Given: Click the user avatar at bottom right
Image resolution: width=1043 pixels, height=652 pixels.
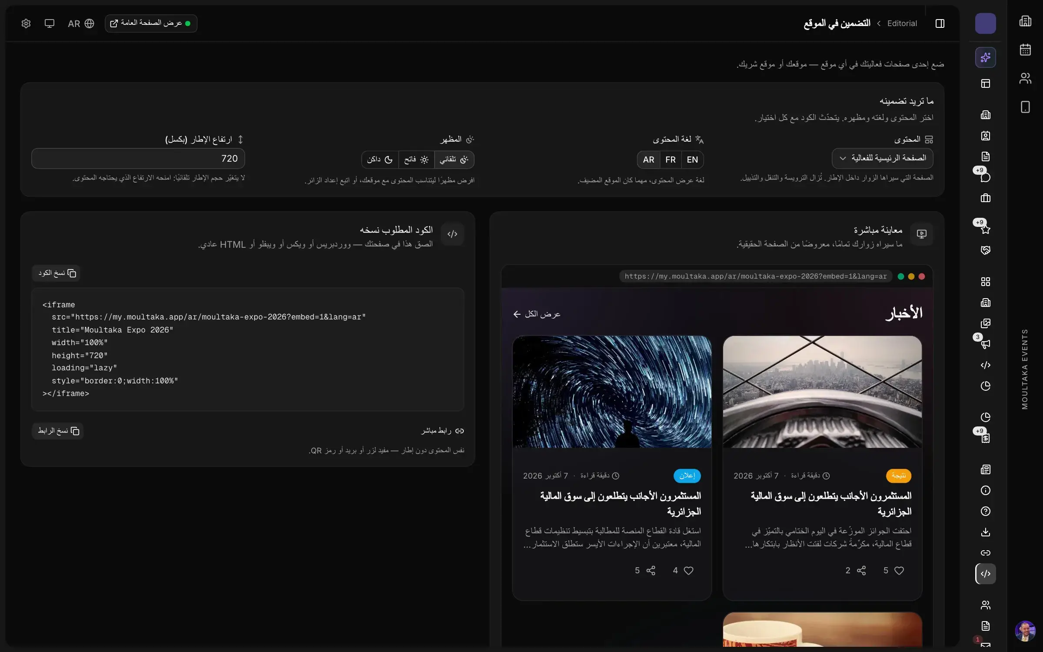Looking at the screenshot, I should 1025,631.
